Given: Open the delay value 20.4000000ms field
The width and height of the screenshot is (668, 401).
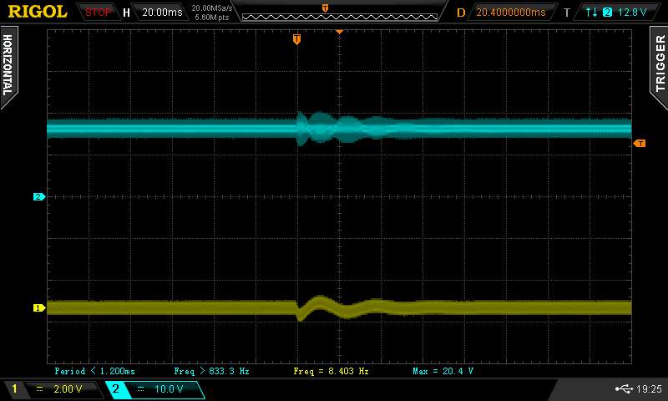Looking at the screenshot, I should pos(510,13).
